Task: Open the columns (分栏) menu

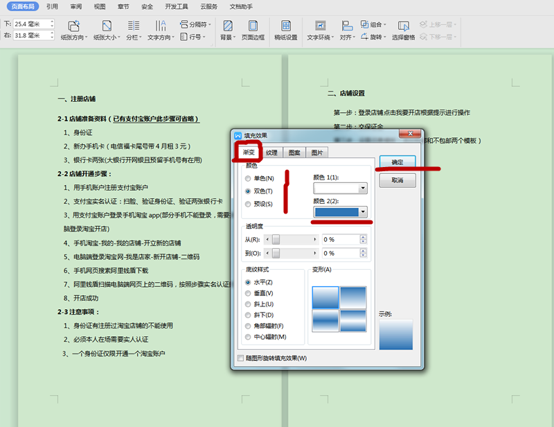Action: coord(134,31)
